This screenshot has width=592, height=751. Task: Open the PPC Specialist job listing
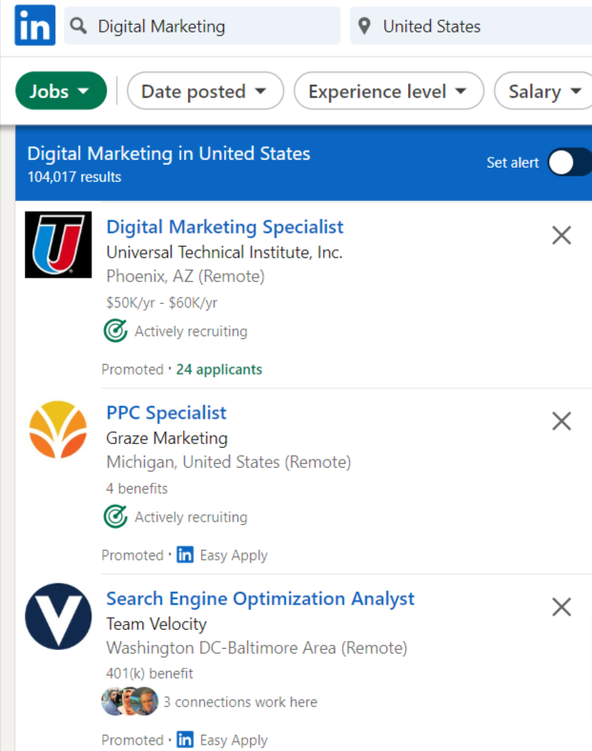(x=166, y=413)
